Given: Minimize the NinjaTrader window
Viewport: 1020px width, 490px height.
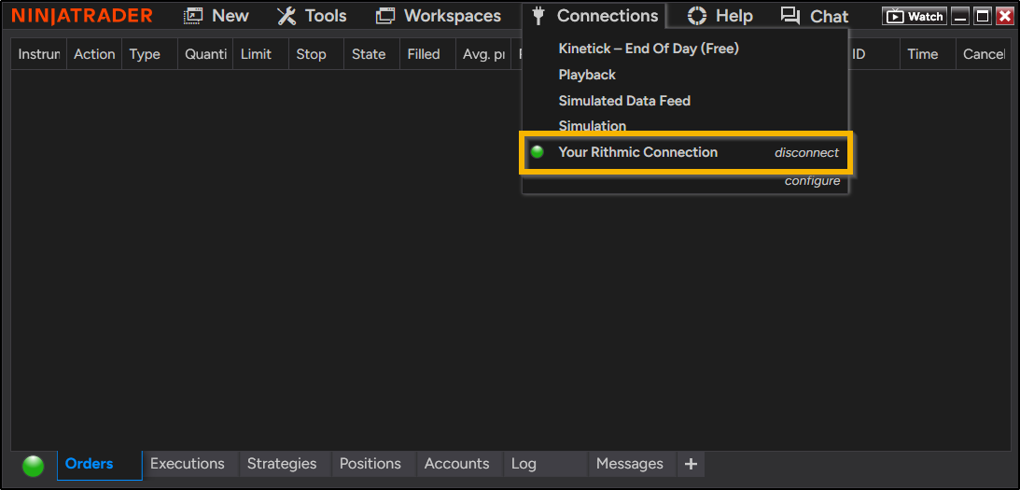Looking at the screenshot, I should click(x=960, y=16).
